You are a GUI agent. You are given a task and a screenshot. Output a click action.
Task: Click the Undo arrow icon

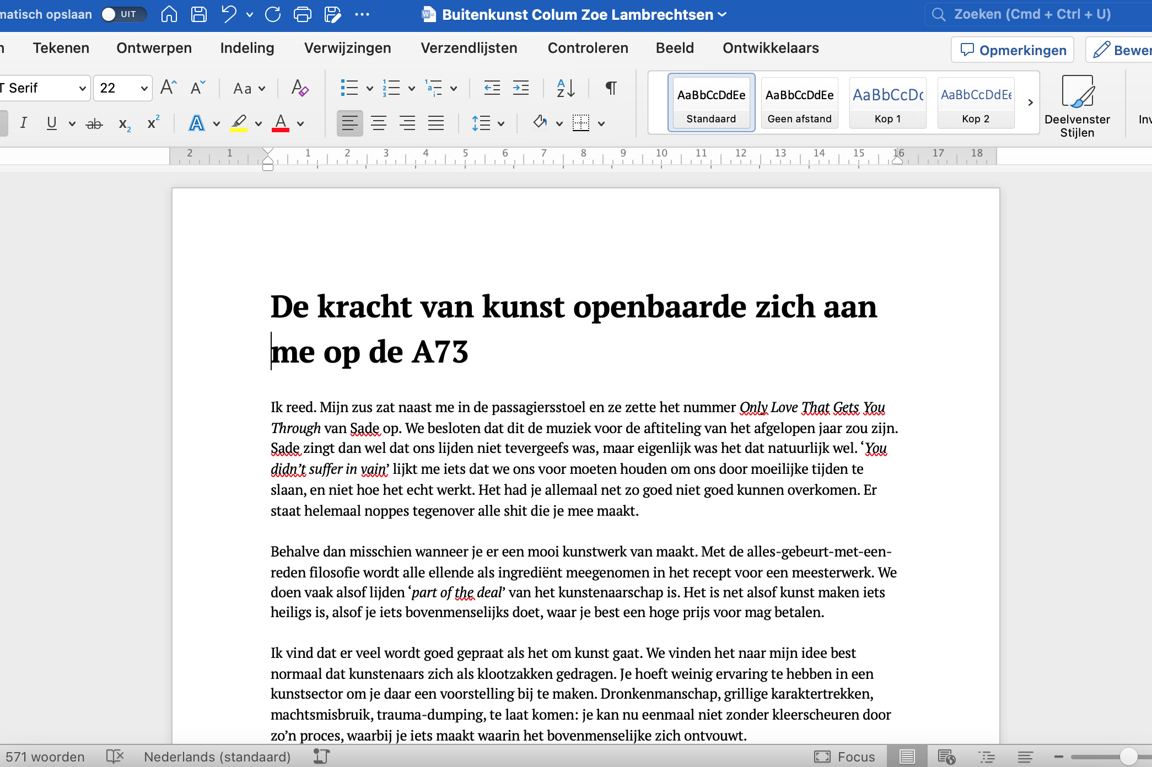229,14
